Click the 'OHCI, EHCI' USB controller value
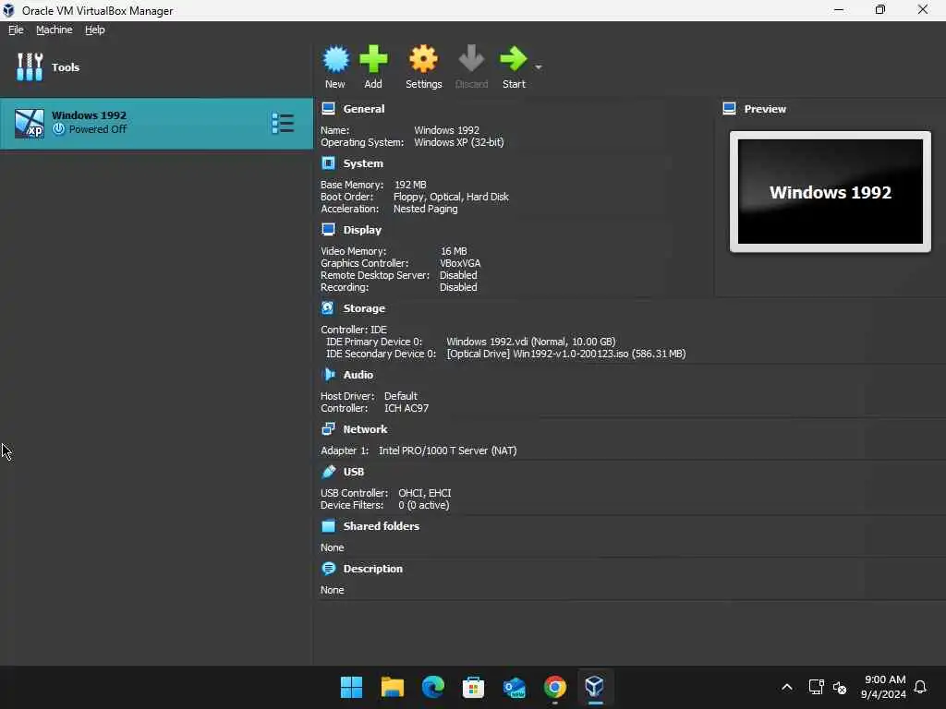This screenshot has height=709, width=946. coord(425,493)
